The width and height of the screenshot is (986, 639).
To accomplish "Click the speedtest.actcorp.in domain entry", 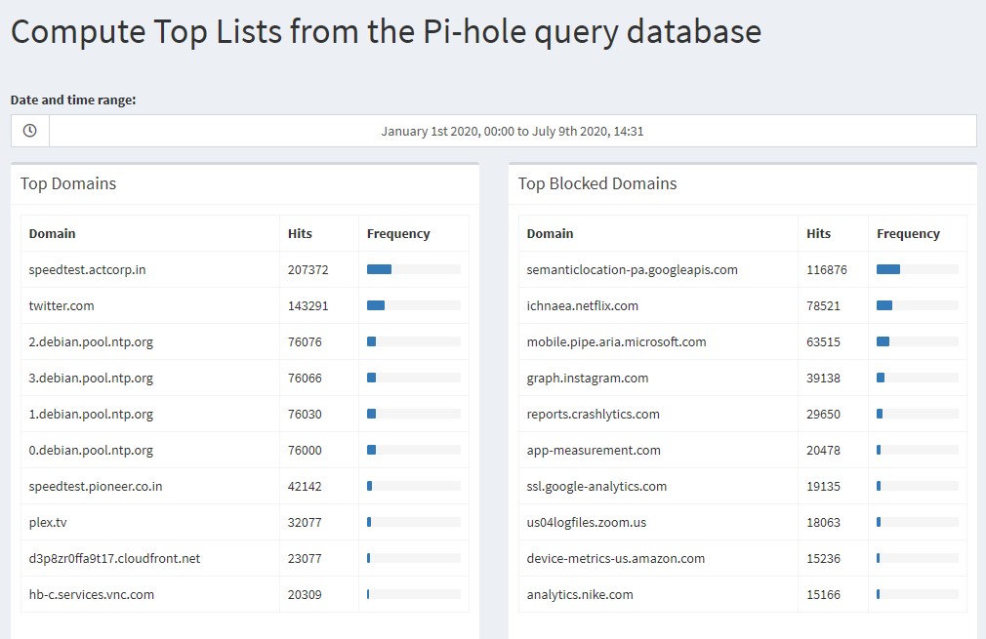I will click(87, 269).
